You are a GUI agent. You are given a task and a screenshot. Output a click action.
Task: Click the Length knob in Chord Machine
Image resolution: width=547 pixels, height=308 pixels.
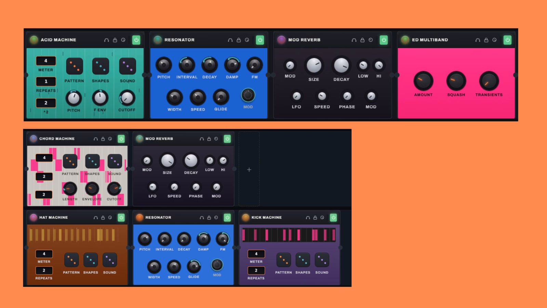click(x=69, y=189)
